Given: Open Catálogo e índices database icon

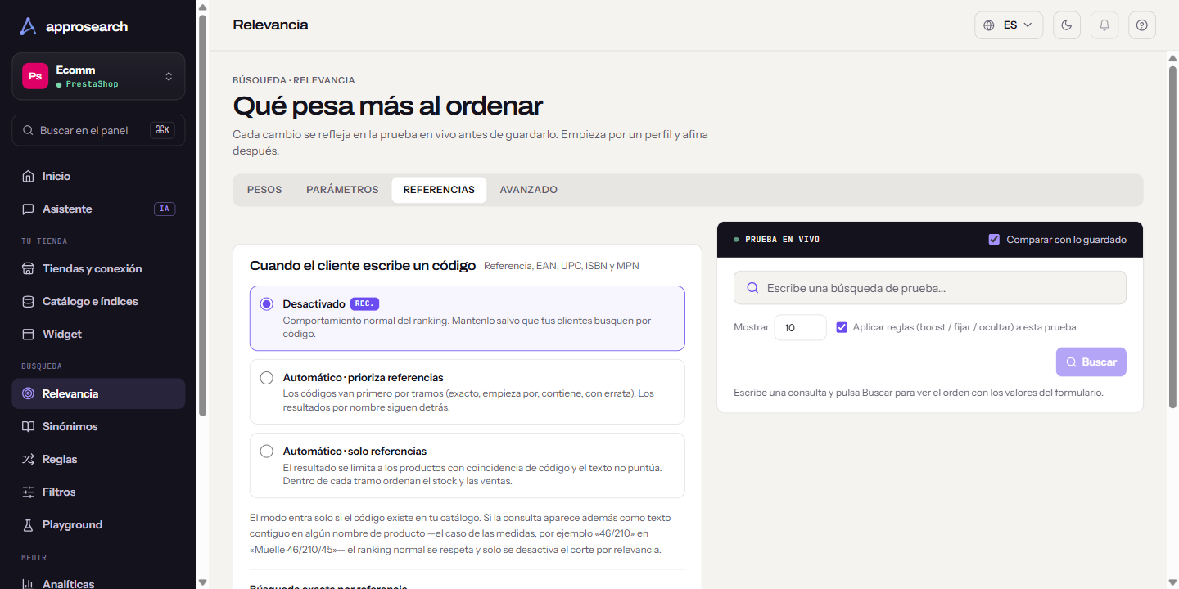Looking at the screenshot, I should click(28, 301).
